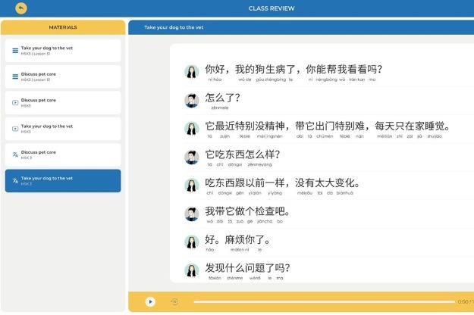Click video icon beside Take your dog to the vet
The width and height of the screenshot is (474, 315).
pyautogui.click(x=15, y=129)
